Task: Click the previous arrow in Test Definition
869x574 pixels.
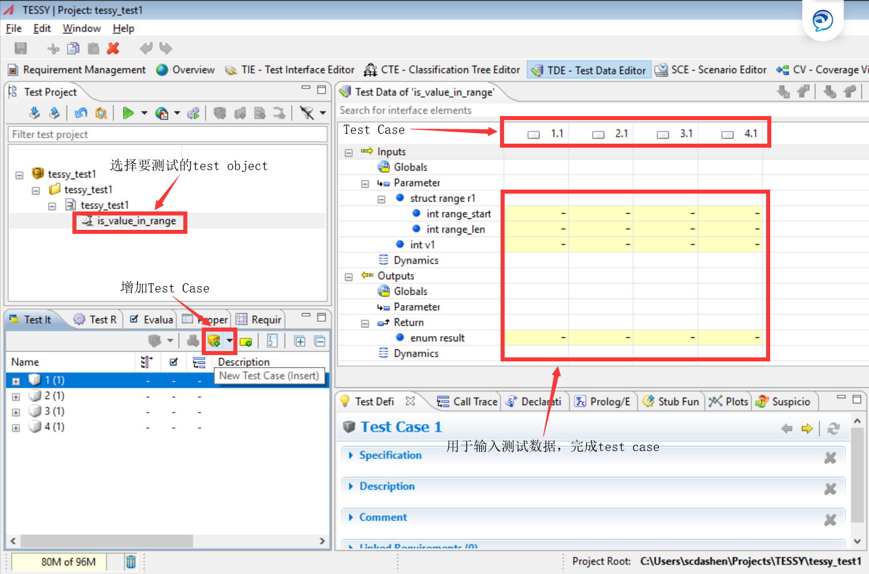Action: [x=787, y=428]
